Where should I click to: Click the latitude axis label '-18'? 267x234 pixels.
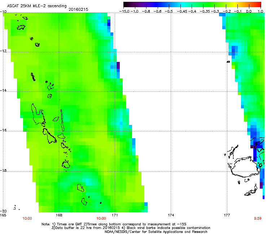3,170
